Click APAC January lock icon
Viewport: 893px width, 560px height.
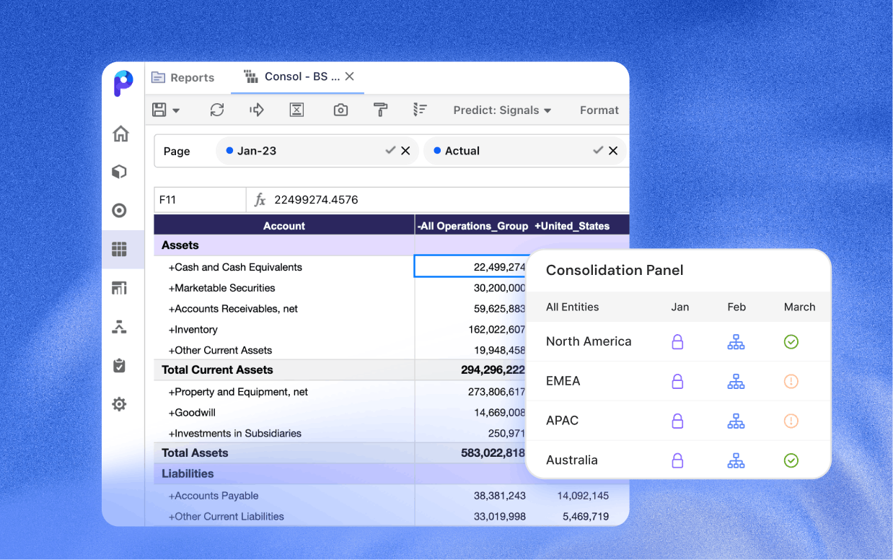pos(677,421)
